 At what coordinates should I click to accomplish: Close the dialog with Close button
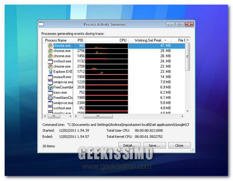[179, 145]
